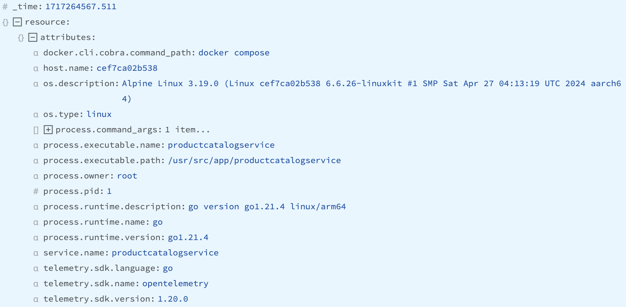The height and width of the screenshot is (307, 626).
Task: Click the service.name value productcatalogservice
Action: pos(165,253)
